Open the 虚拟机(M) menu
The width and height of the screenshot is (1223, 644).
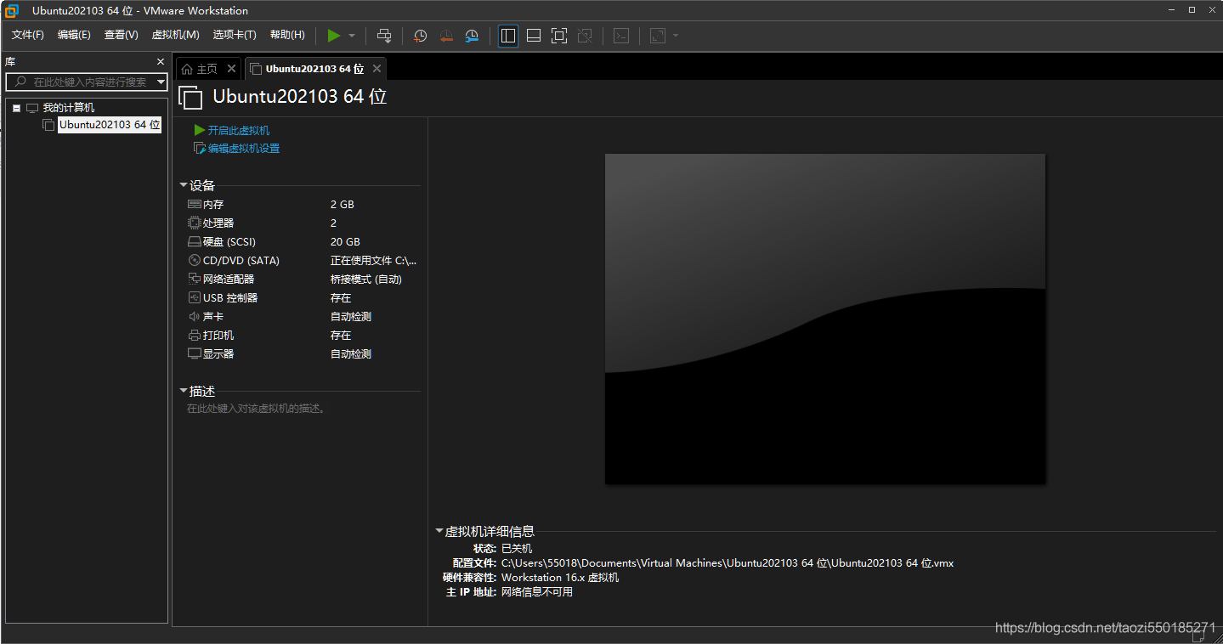click(175, 35)
